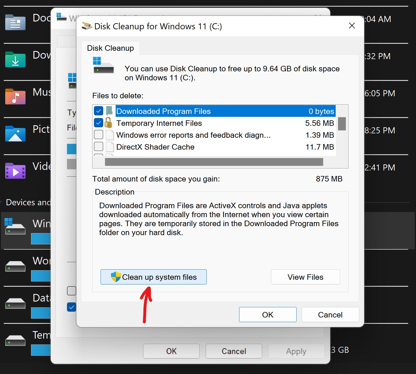Open the Downloads folder in File Explorer
The width and height of the screenshot is (416, 374).
pyautogui.click(x=15, y=59)
